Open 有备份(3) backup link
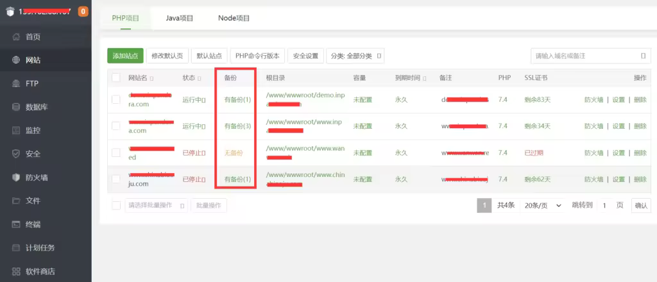 pyautogui.click(x=237, y=126)
